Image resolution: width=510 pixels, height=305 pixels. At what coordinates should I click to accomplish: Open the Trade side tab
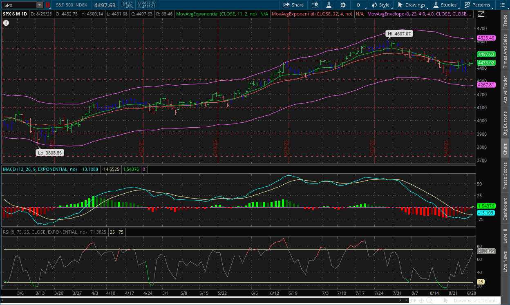[505, 20]
